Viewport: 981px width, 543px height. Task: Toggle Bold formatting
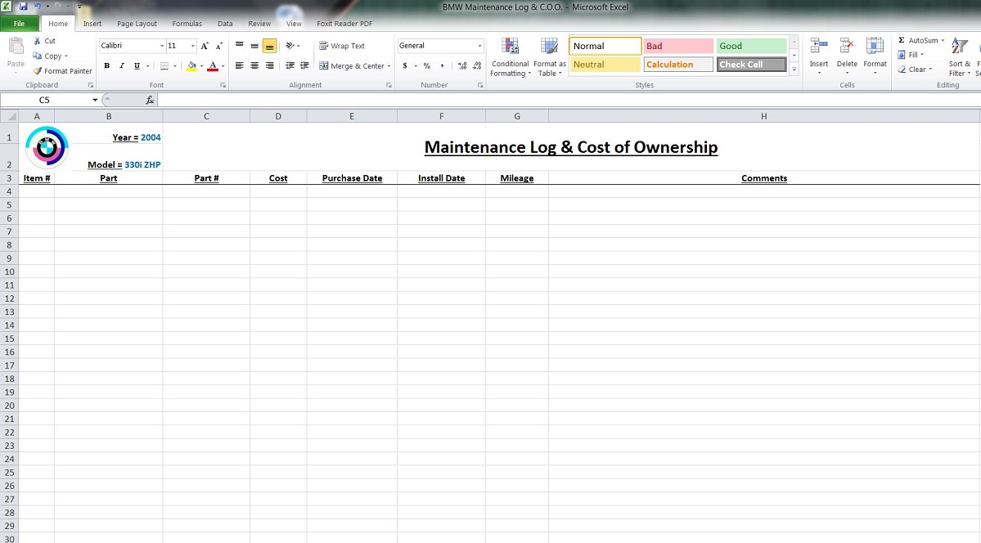pyautogui.click(x=107, y=65)
